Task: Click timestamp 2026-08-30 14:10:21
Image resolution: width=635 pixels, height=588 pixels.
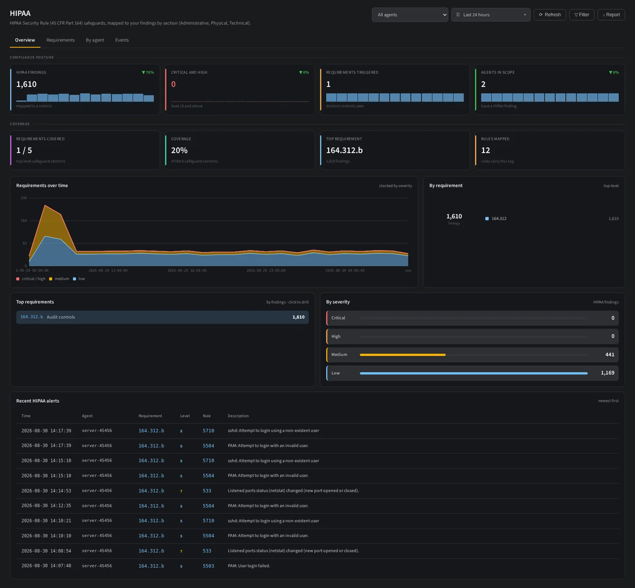Action: [x=46, y=521]
